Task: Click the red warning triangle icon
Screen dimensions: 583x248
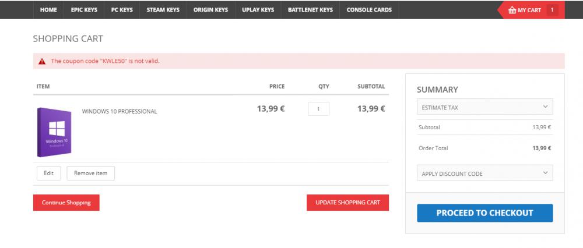Action: tap(42, 61)
